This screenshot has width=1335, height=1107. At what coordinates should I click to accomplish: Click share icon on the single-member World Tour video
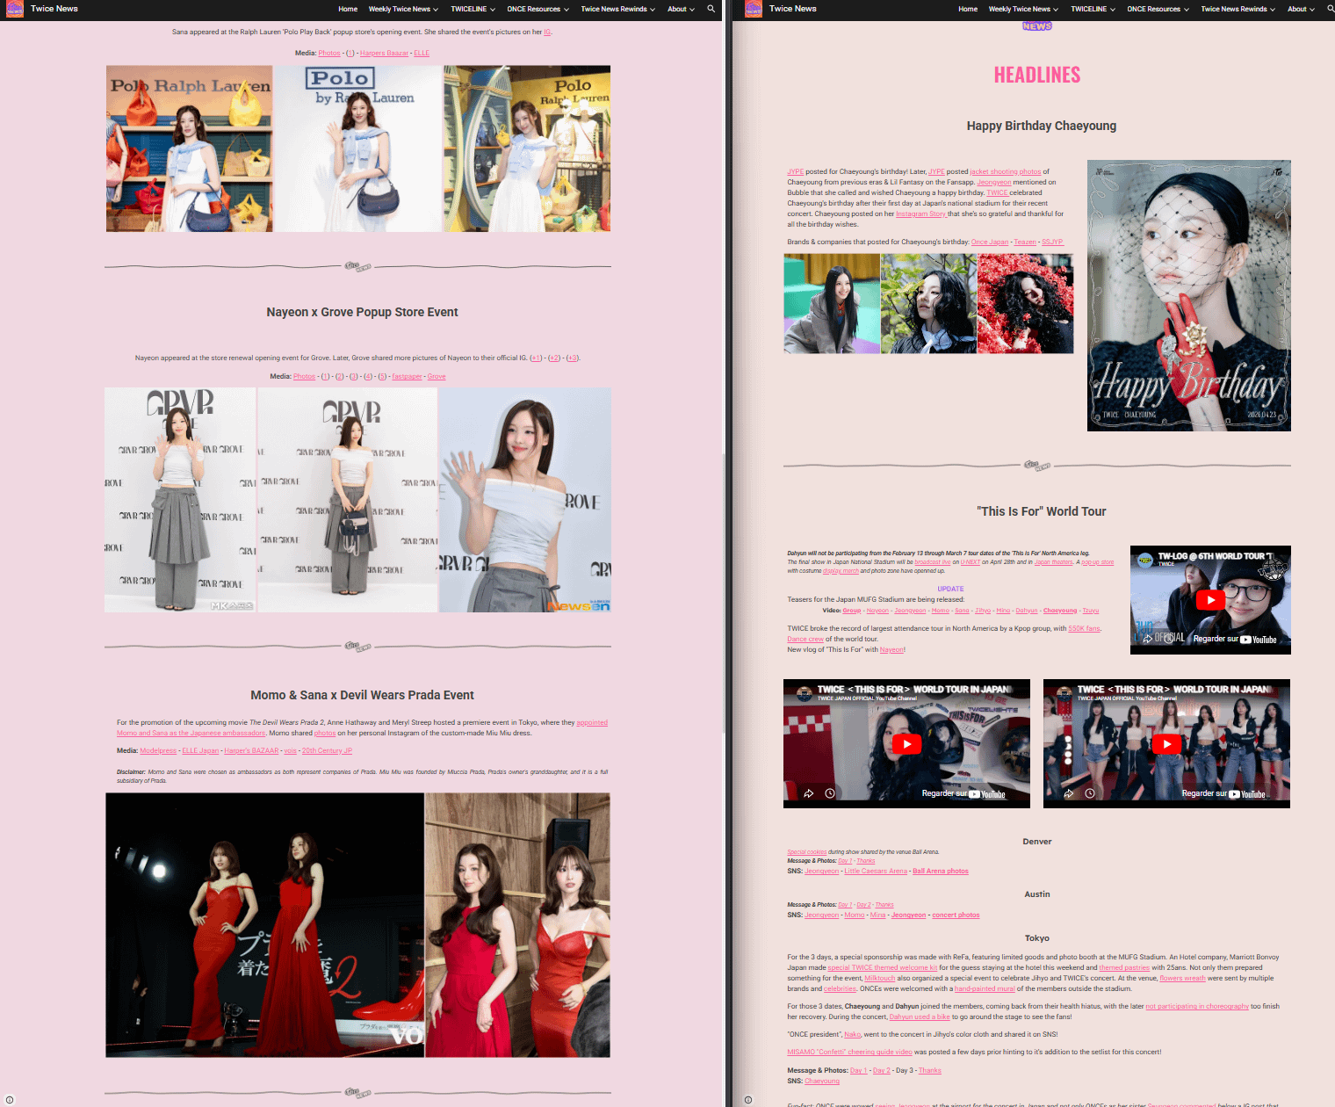(808, 793)
